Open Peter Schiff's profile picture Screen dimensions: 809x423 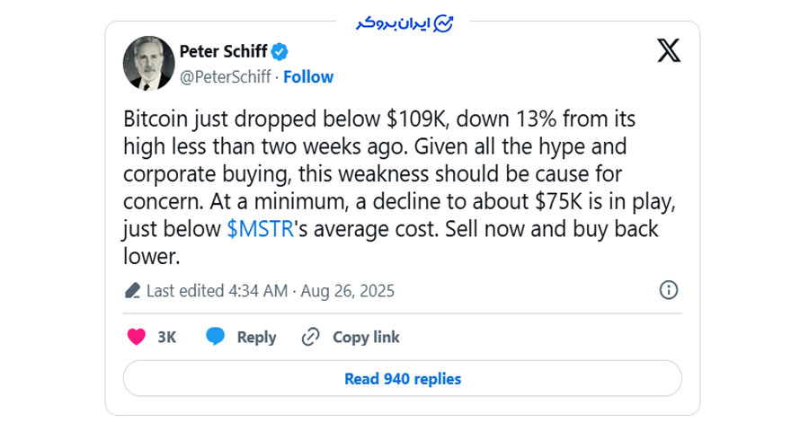pos(149,63)
